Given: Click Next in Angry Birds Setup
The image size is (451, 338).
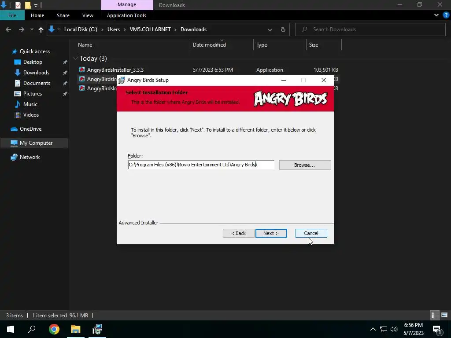Looking at the screenshot, I should (271, 233).
